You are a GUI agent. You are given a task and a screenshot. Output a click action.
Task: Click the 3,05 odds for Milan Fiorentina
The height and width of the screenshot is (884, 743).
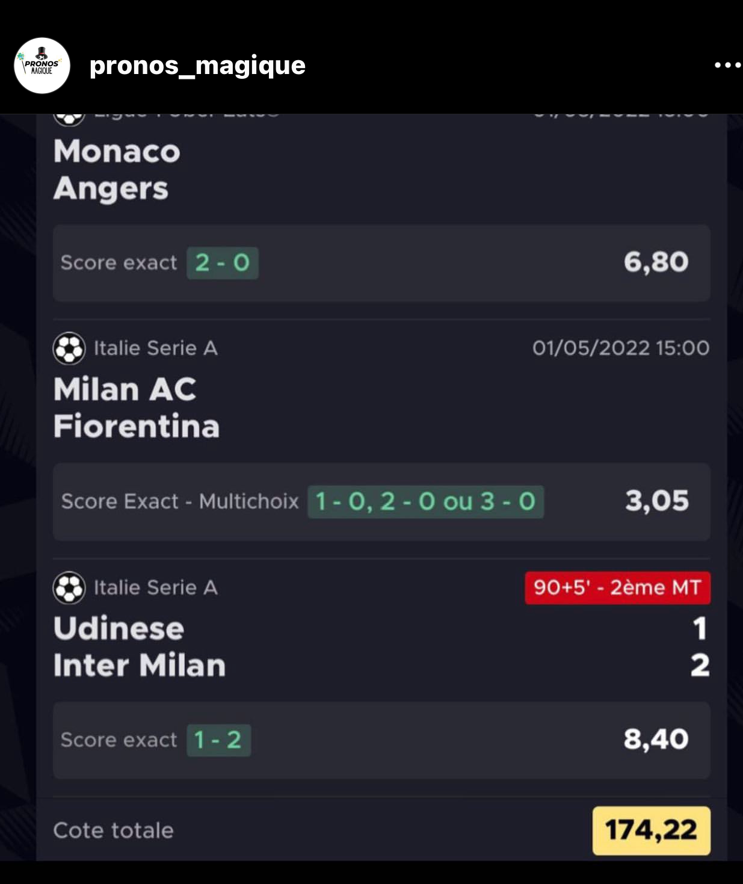pyautogui.click(x=656, y=501)
